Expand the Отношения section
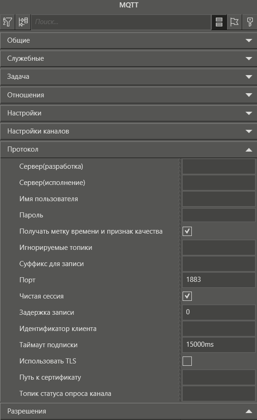The image size is (257, 420). tap(128, 95)
